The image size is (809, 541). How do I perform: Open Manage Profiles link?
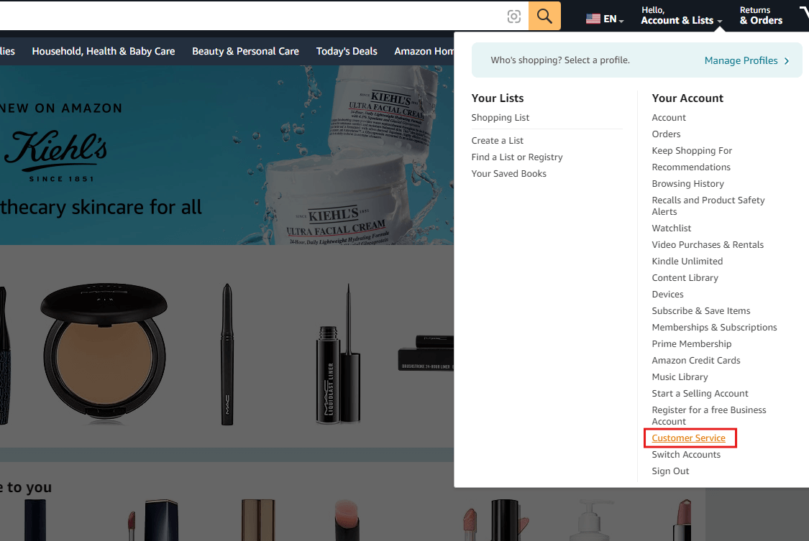pyautogui.click(x=741, y=61)
